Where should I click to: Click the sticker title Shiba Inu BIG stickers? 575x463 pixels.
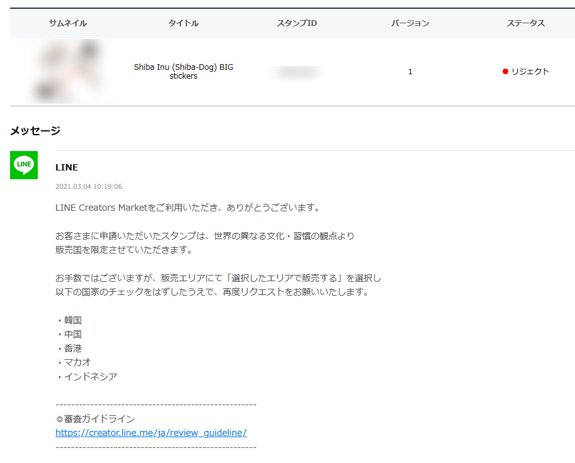183,72
